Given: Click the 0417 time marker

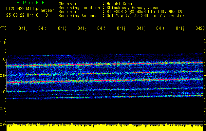Looking at the screenshot, I should [x=140, y=28].
